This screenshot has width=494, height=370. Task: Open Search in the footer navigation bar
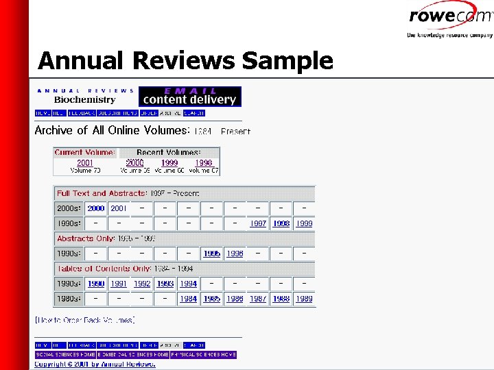(x=194, y=345)
